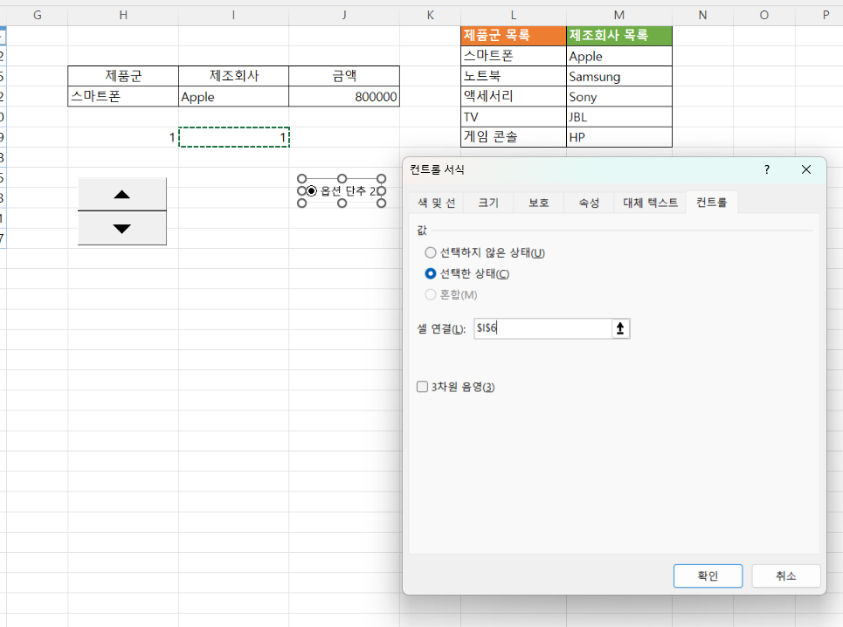Screen dimensions: 843x627
Task: Select column M header
Action: (x=619, y=15)
